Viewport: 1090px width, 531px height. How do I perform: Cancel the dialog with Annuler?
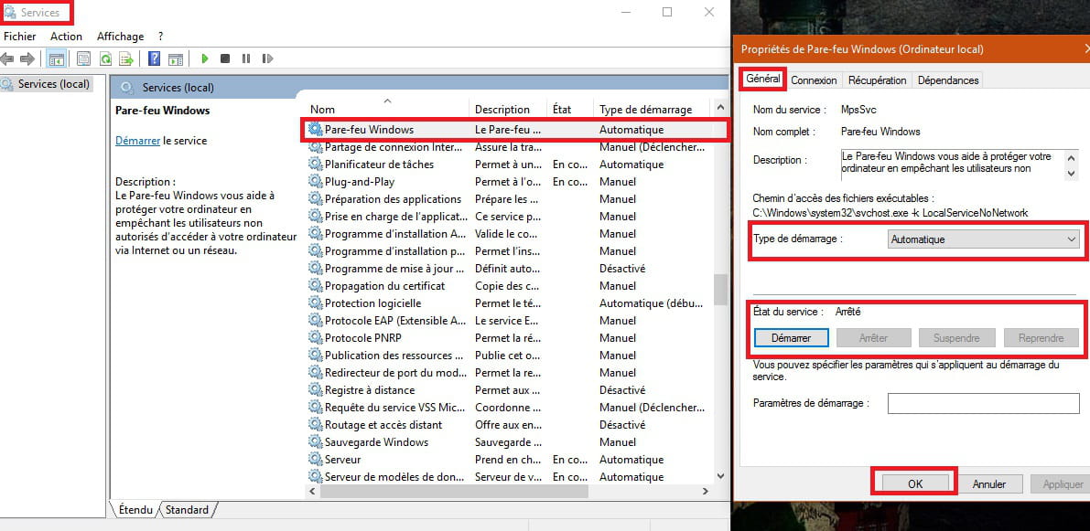[x=988, y=483]
